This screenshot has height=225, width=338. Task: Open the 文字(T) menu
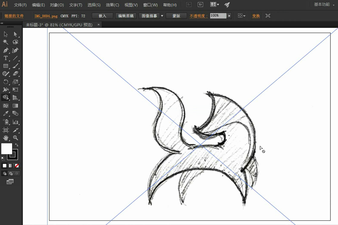click(x=76, y=5)
